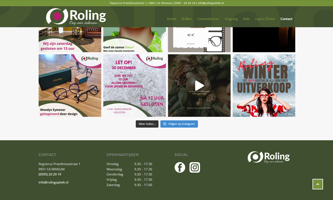Open Inge's Choice from the navigation bar
Viewport: 333px width, 200px height.
coord(265,19)
